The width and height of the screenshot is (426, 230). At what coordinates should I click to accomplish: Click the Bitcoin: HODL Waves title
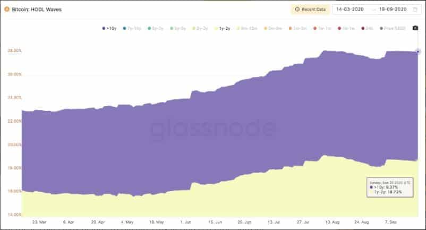tap(37, 10)
